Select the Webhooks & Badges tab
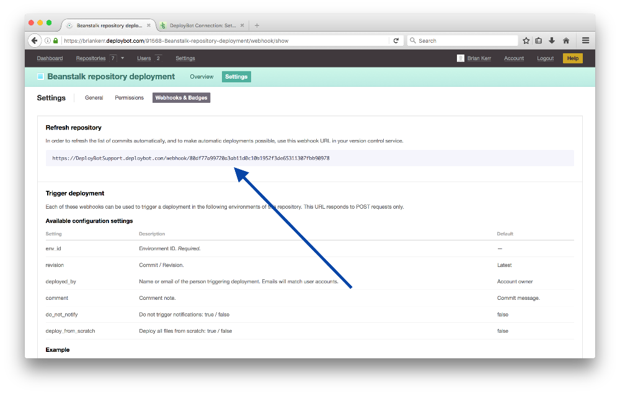 coord(181,98)
